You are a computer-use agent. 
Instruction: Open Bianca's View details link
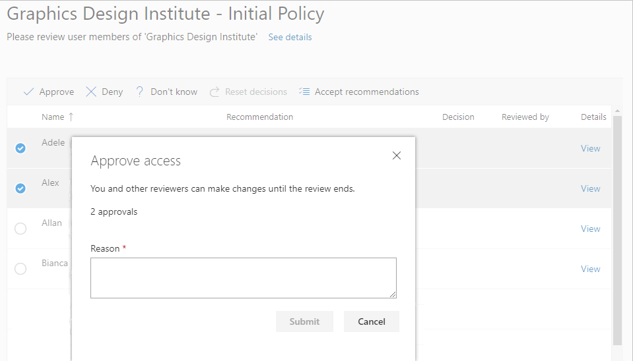pyautogui.click(x=590, y=269)
